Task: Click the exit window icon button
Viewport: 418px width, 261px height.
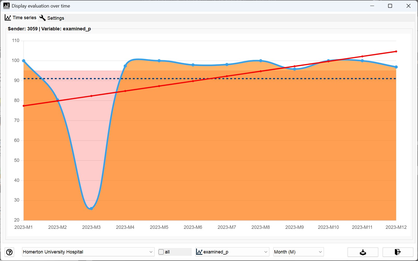Action: click(397, 252)
